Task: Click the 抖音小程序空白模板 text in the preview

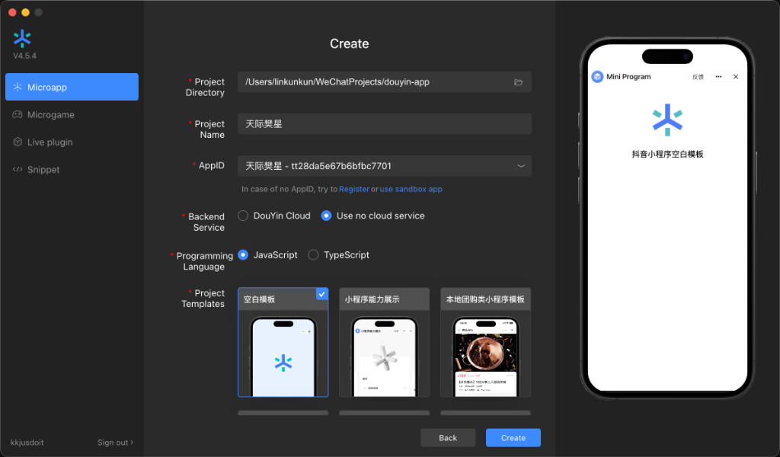Action: (667, 154)
